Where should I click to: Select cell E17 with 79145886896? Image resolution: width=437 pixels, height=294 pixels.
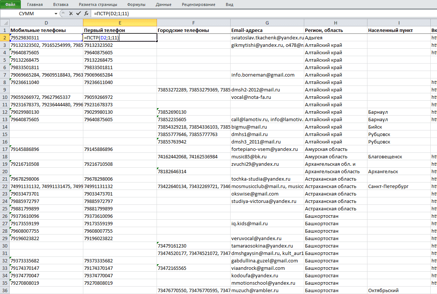(x=120, y=149)
